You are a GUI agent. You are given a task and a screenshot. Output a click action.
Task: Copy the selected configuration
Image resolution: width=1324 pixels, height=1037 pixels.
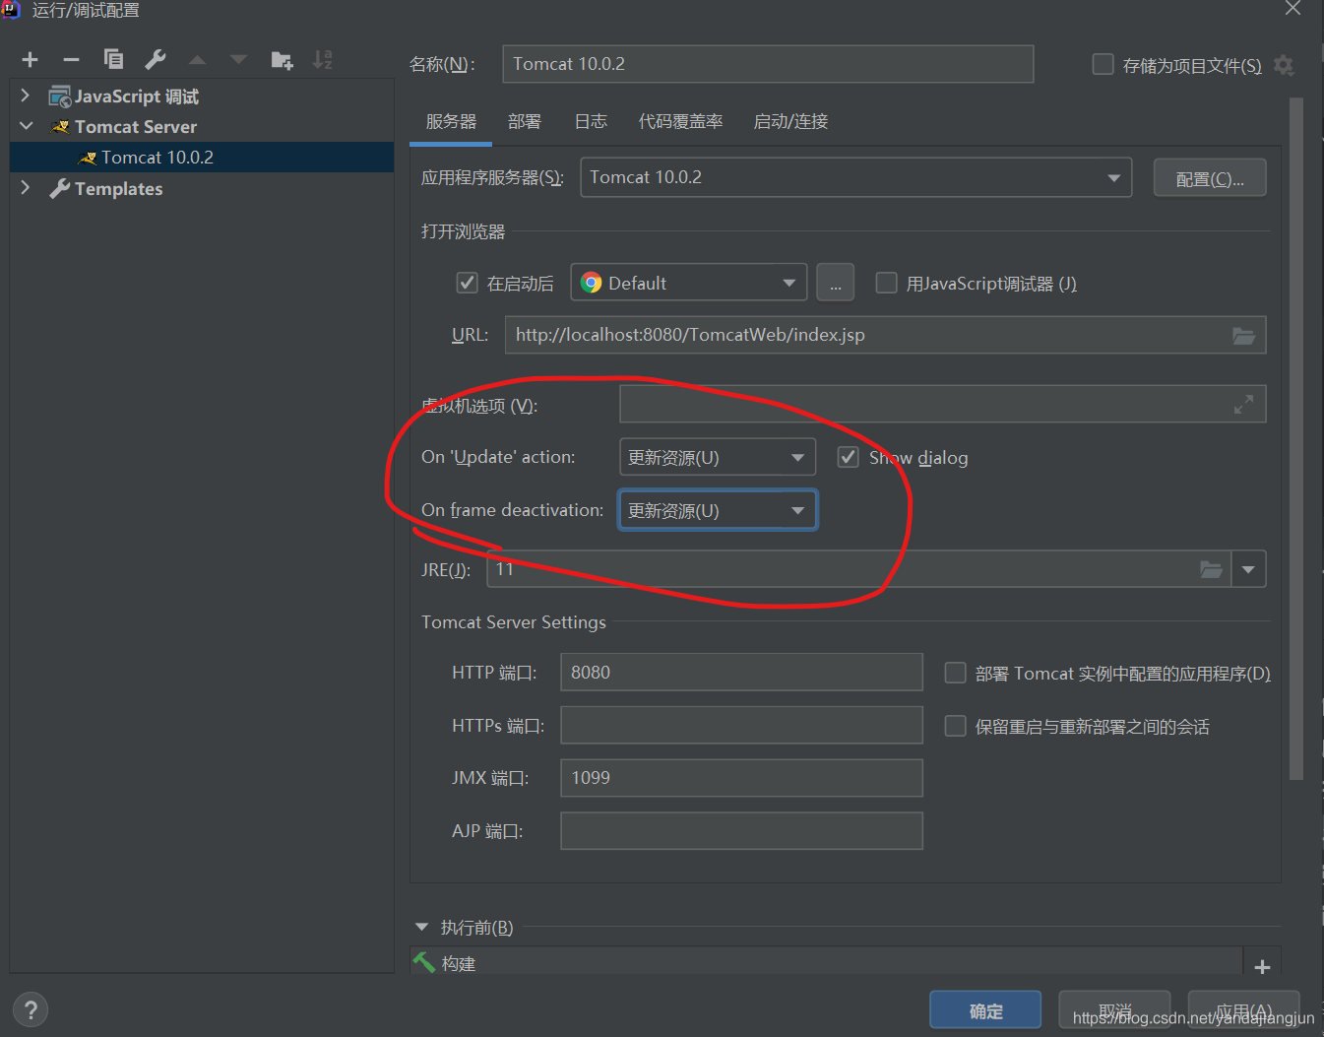pyautogui.click(x=113, y=59)
